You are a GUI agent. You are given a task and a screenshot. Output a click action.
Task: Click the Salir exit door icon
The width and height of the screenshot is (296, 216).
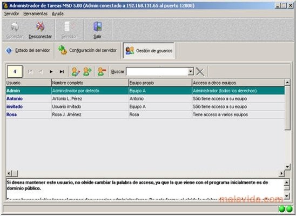(x=97, y=26)
